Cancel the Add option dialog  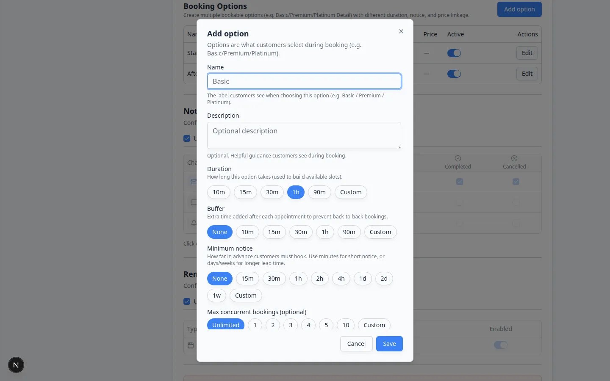[x=356, y=344]
